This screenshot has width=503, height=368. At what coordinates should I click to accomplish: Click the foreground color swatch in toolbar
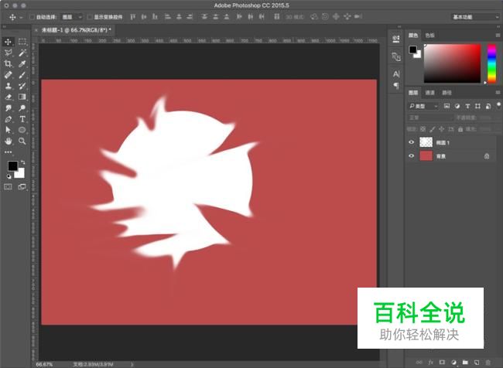point(12,166)
